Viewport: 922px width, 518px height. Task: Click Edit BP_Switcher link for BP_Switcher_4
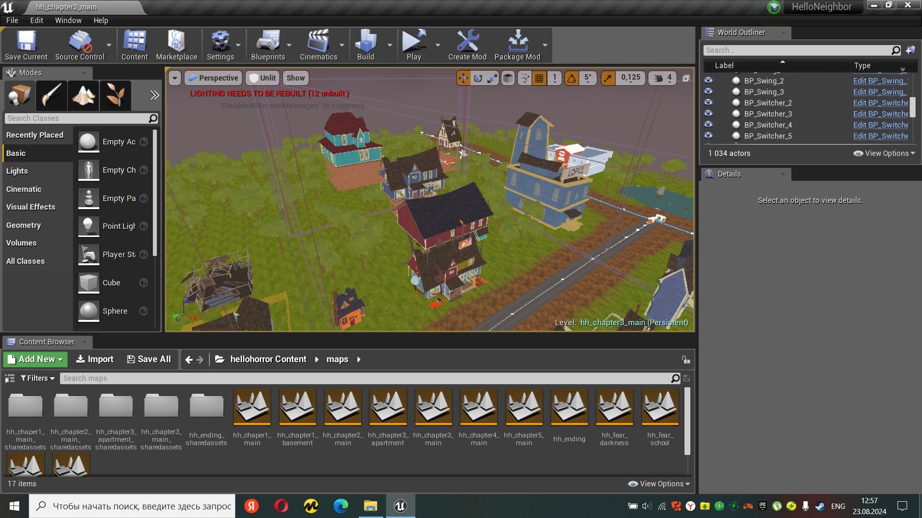(881, 125)
